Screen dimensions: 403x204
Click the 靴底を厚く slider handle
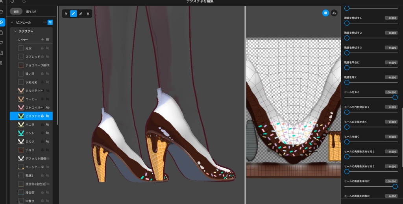[347, 83]
